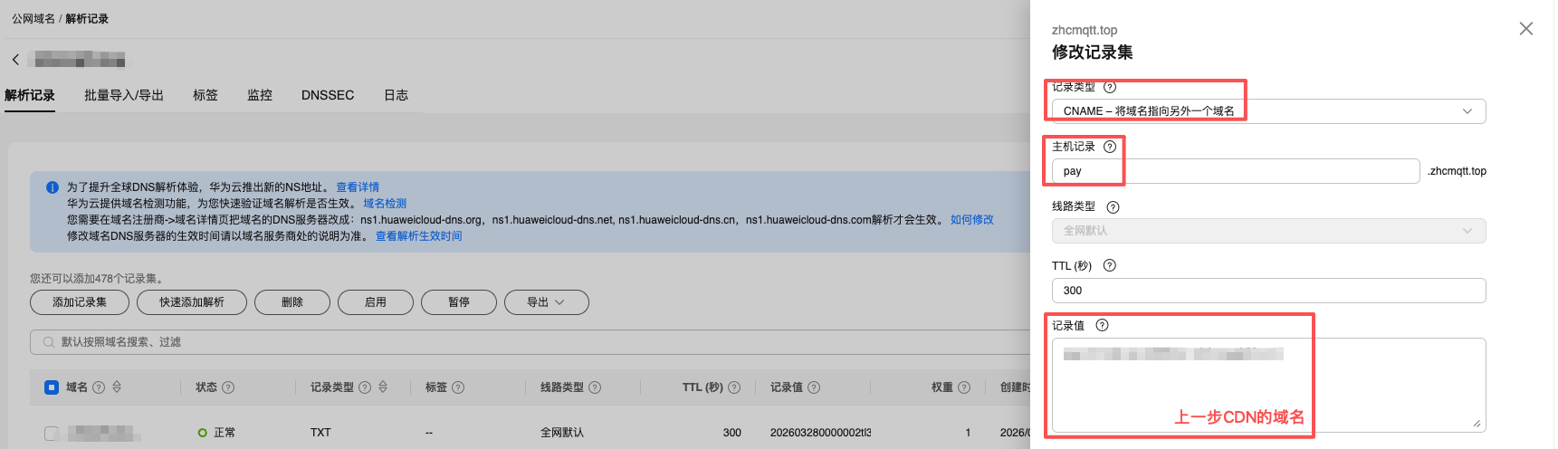Click help icon beside 权重 column header
The width and height of the screenshot is (1558, 449).
tap(964, 387)
